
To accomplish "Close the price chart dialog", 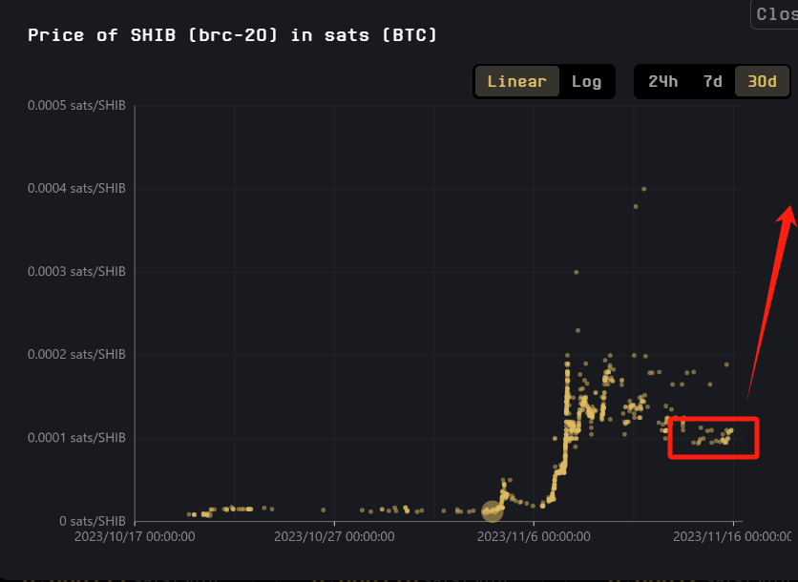I will pyautogui.click(x=775, y=14).
